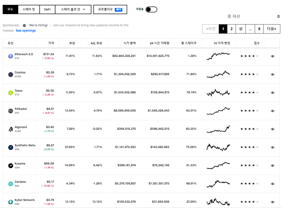
Task: Click the Kusama KSM coin logo
Action: [11, 166]
